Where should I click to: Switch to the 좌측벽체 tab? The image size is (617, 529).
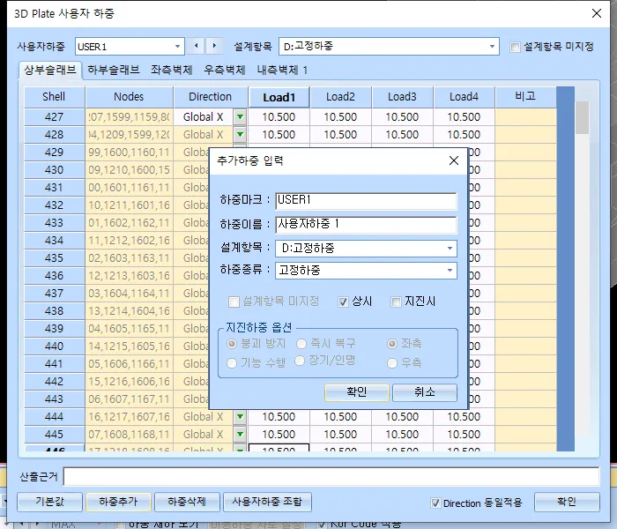pyautogui.click(x=172, y=70)
